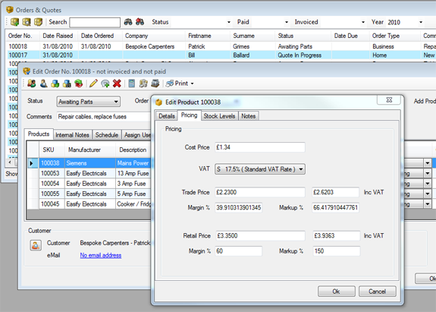Open the VAT rate dropdown in Edit Product

click(300, 169)
